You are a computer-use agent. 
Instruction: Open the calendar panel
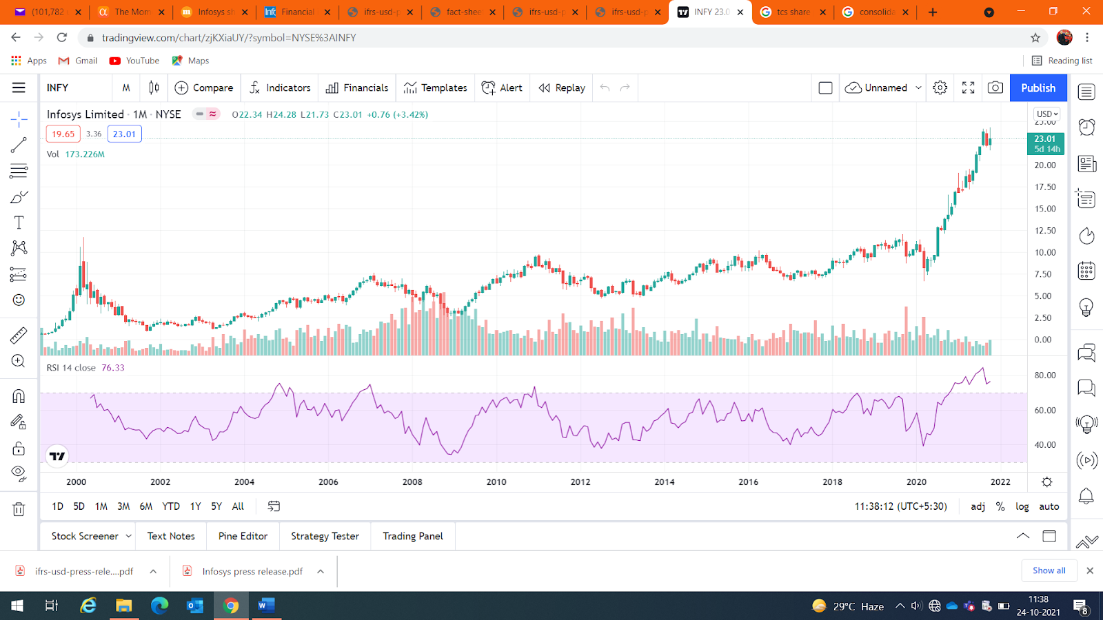pos(1086,271)
